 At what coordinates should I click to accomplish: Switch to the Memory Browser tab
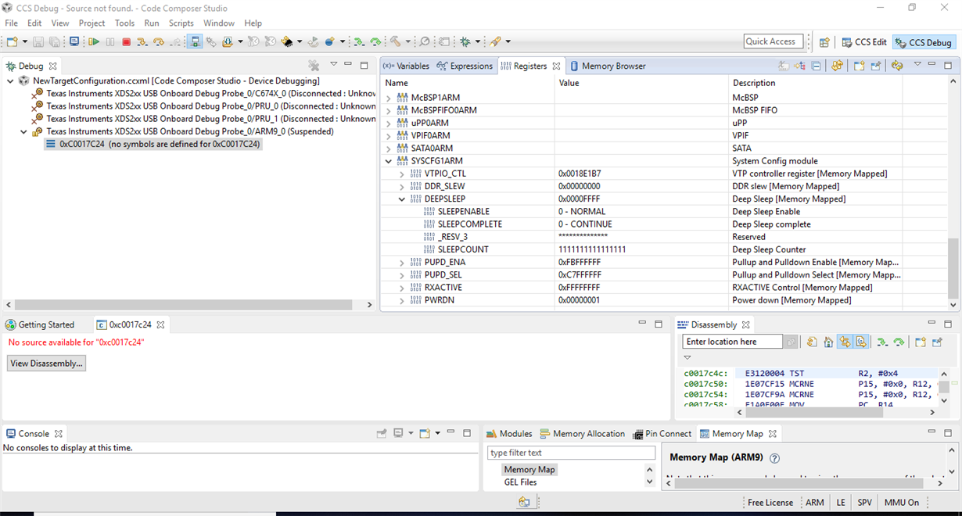[x=608, y=66]
